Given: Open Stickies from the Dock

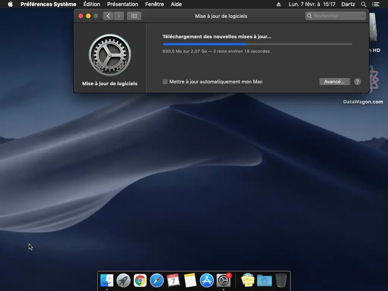Looking at the screenshot, I should (x=248, y=280).
